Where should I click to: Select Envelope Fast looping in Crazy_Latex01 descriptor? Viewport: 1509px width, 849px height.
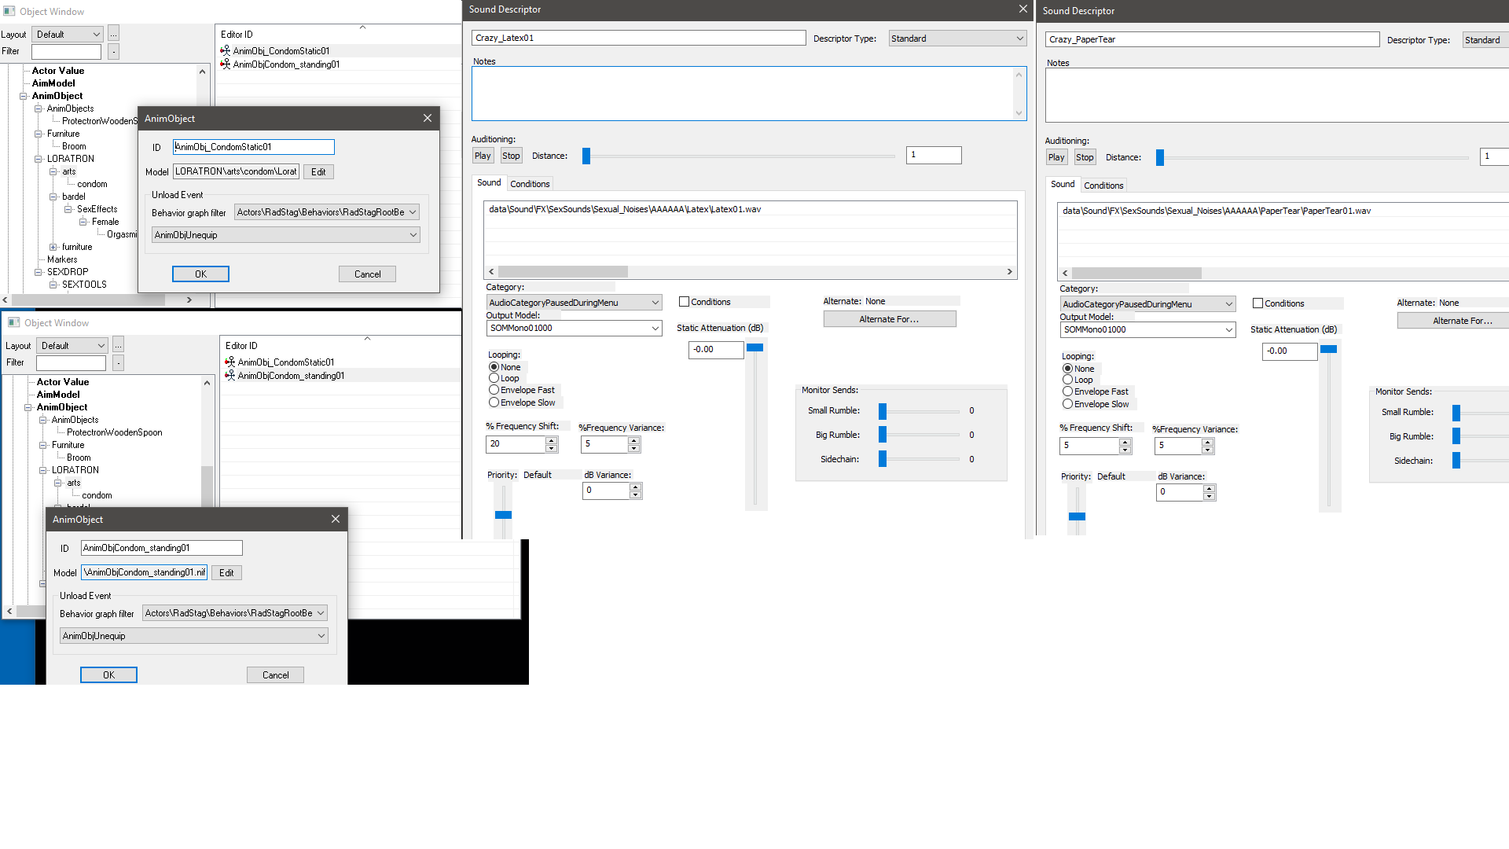(x=494, y=390)
